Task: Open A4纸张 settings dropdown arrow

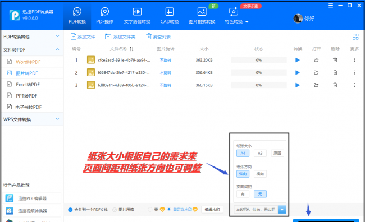Action: click(x=282, y=210)
